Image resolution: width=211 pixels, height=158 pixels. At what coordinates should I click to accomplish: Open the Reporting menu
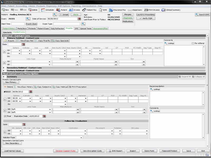[76, 6]
